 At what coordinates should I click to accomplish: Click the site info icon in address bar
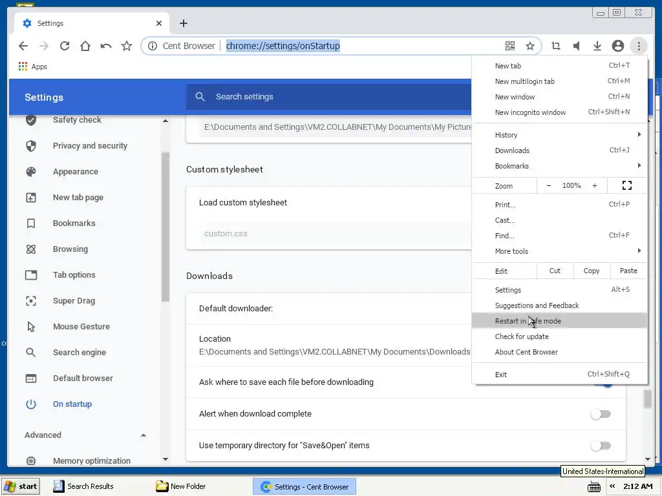[x=153, y=46]
